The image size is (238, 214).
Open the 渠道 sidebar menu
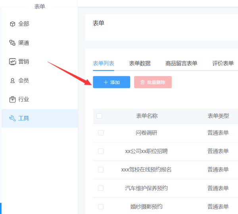[40, 43]
